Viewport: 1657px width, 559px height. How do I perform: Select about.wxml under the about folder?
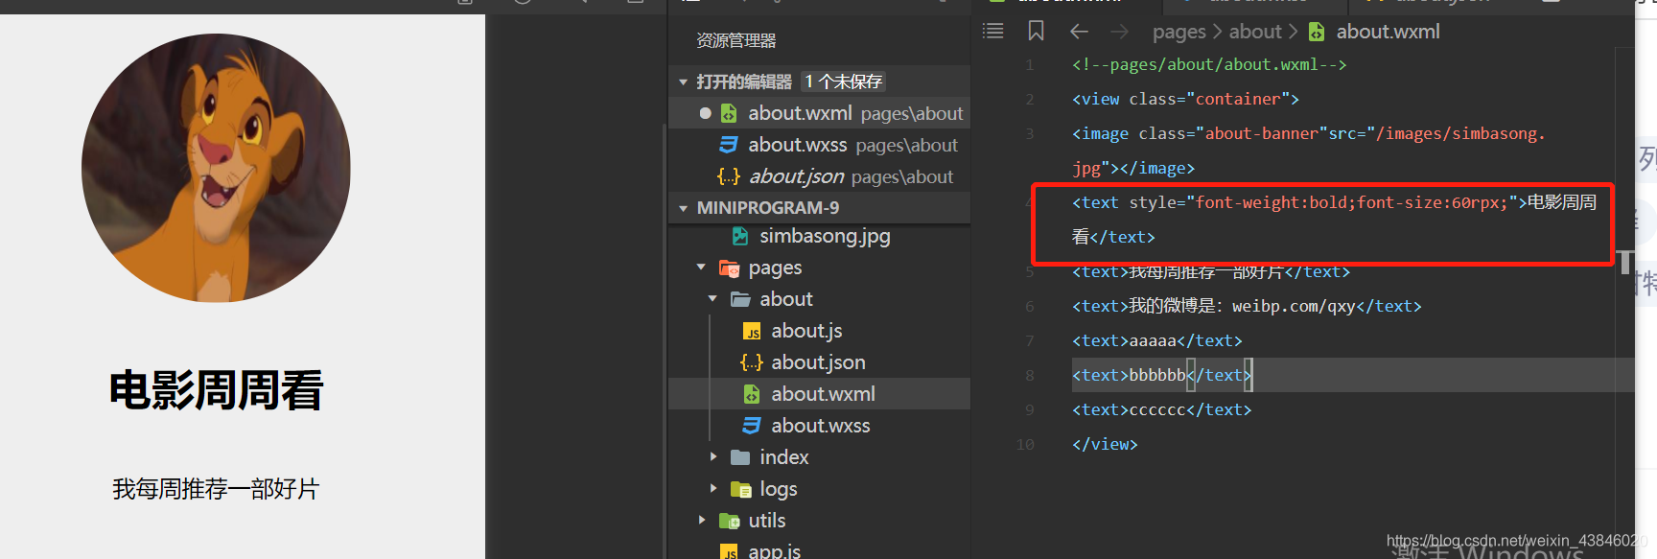point(819,394)
